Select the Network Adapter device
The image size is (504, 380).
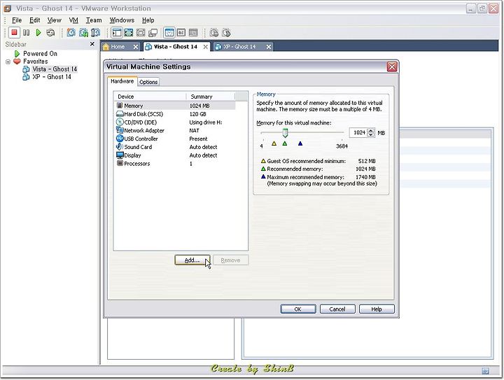(176, 130)
